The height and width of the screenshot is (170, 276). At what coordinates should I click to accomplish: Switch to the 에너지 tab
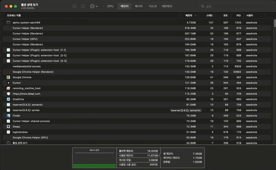[139, 6]
